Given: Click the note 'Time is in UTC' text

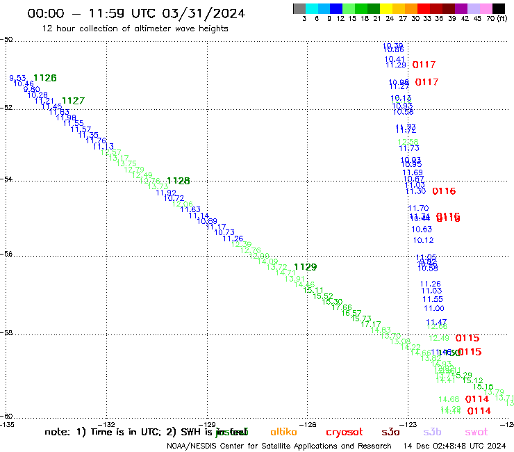Looking at the screenshot, I should pyautogui.click(x=126, y=432).
